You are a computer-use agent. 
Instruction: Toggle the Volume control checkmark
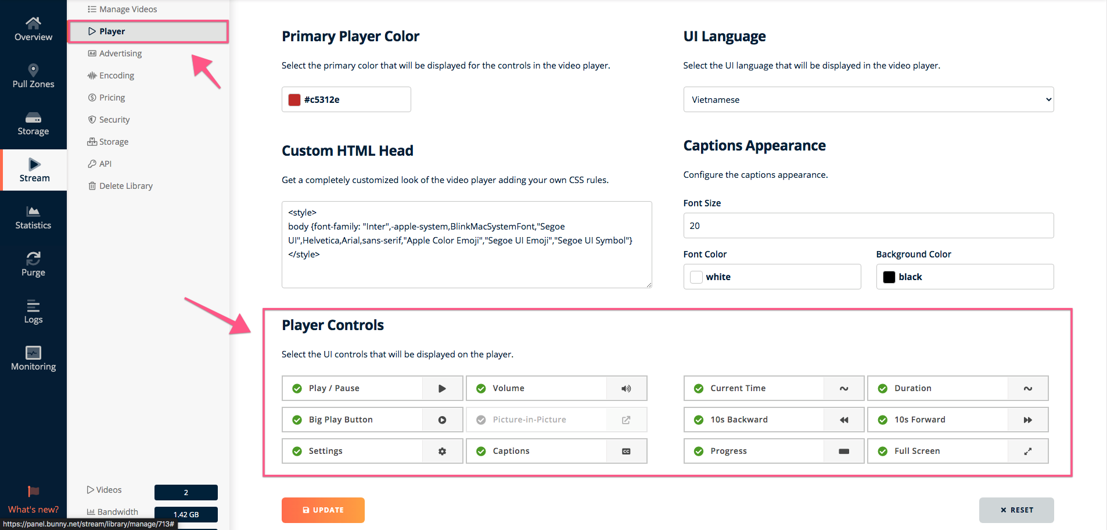pos(481,388)
